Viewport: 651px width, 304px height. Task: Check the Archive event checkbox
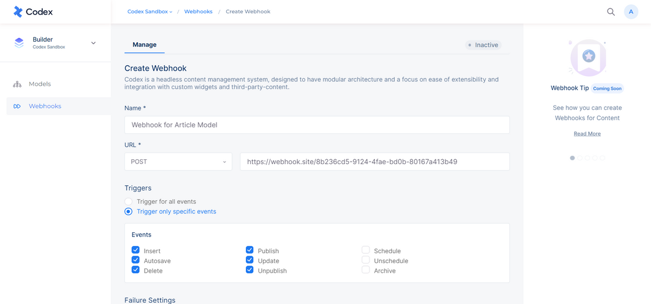tap(365, 270)
